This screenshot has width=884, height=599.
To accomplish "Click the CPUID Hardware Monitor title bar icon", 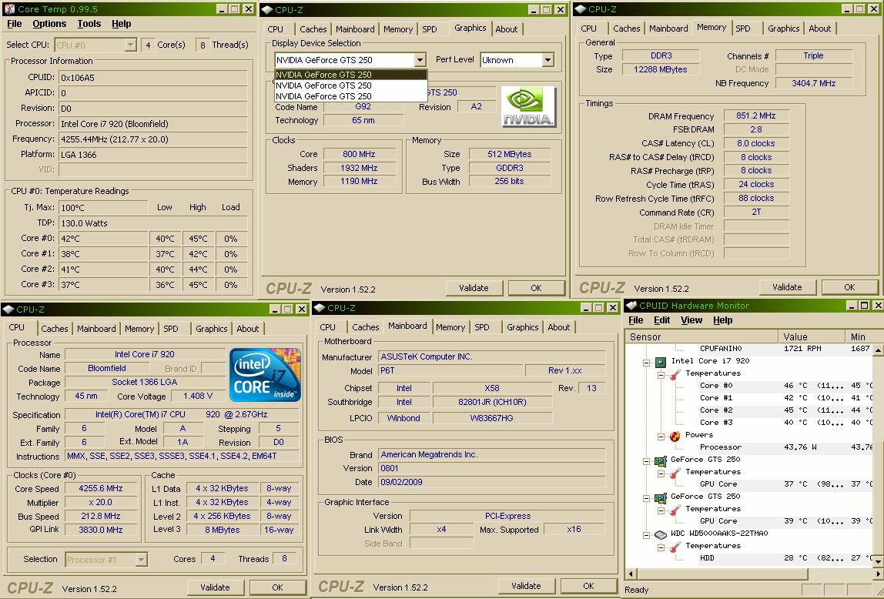I will [631, 306].
